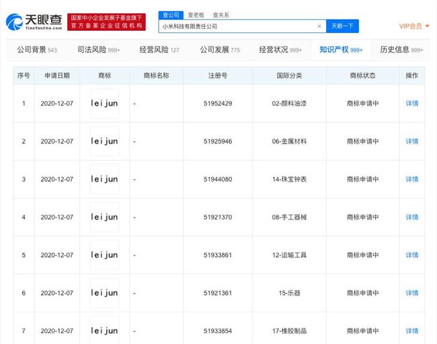
Task: Open the VIP会员 dropdown
Action: 414,26
